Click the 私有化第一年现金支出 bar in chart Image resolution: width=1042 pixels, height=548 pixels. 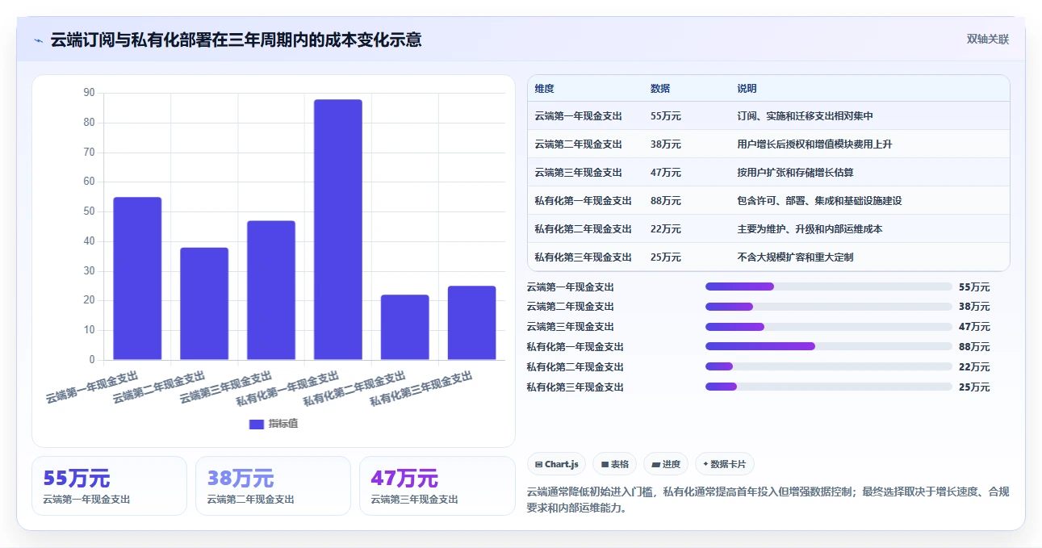(338, 230)
